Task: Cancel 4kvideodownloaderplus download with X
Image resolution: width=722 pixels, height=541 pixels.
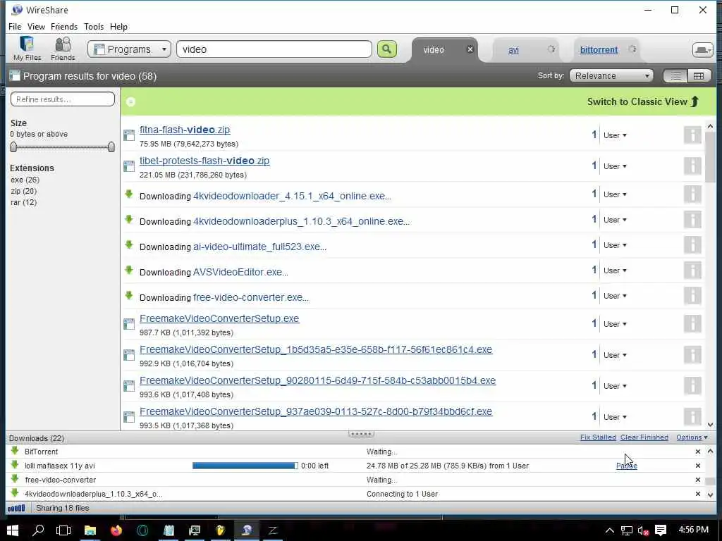Action: tap(697, 494)
